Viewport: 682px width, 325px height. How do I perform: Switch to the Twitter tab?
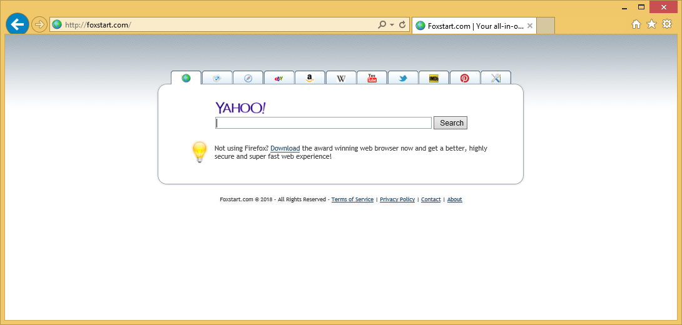pos(403,78)
